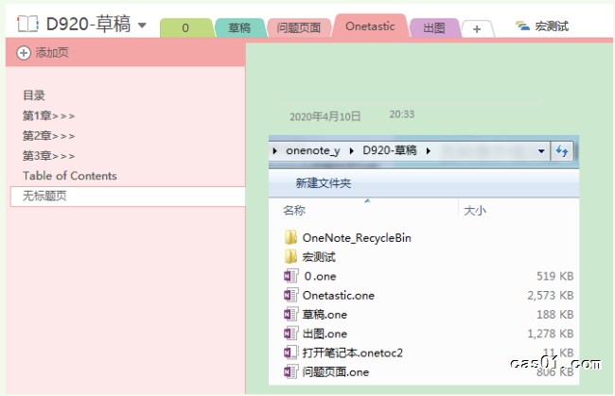615x396 pixels.
Task: Select the 出图.one file name
Action: [x=325, y=334]
